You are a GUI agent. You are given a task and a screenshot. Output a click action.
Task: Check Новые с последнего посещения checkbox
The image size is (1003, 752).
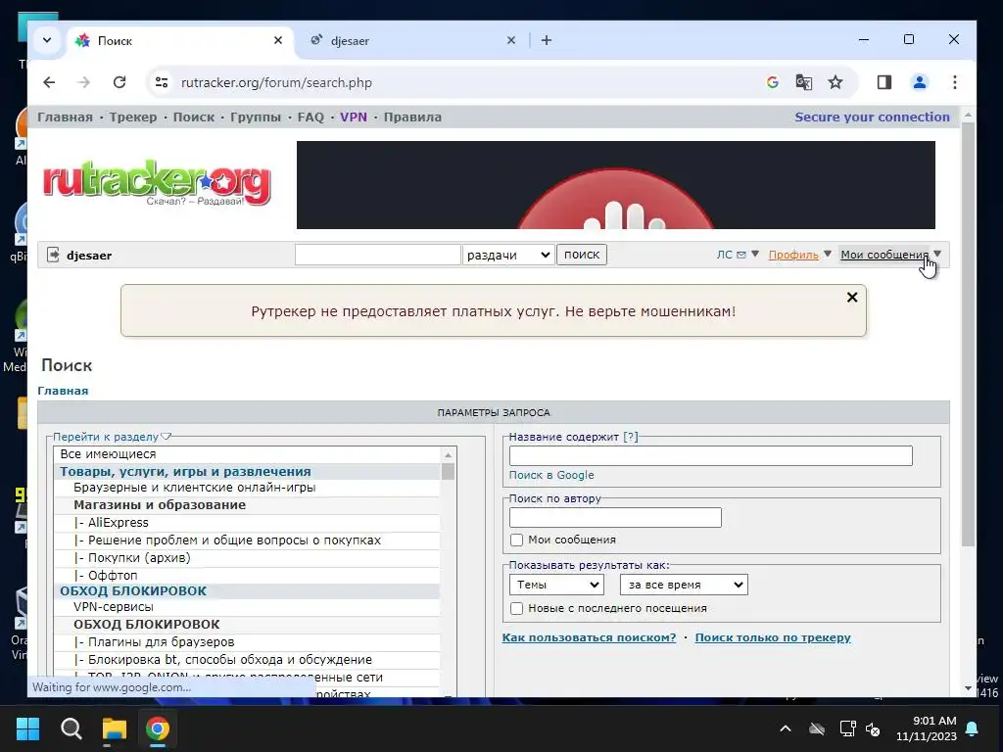tap(517, 608)
